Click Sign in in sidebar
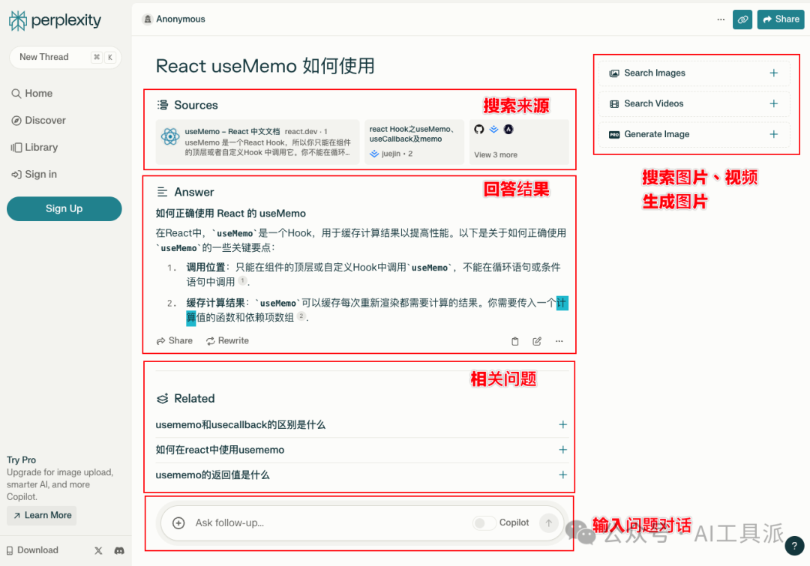810x566 pixels. (x=34, y=174)
